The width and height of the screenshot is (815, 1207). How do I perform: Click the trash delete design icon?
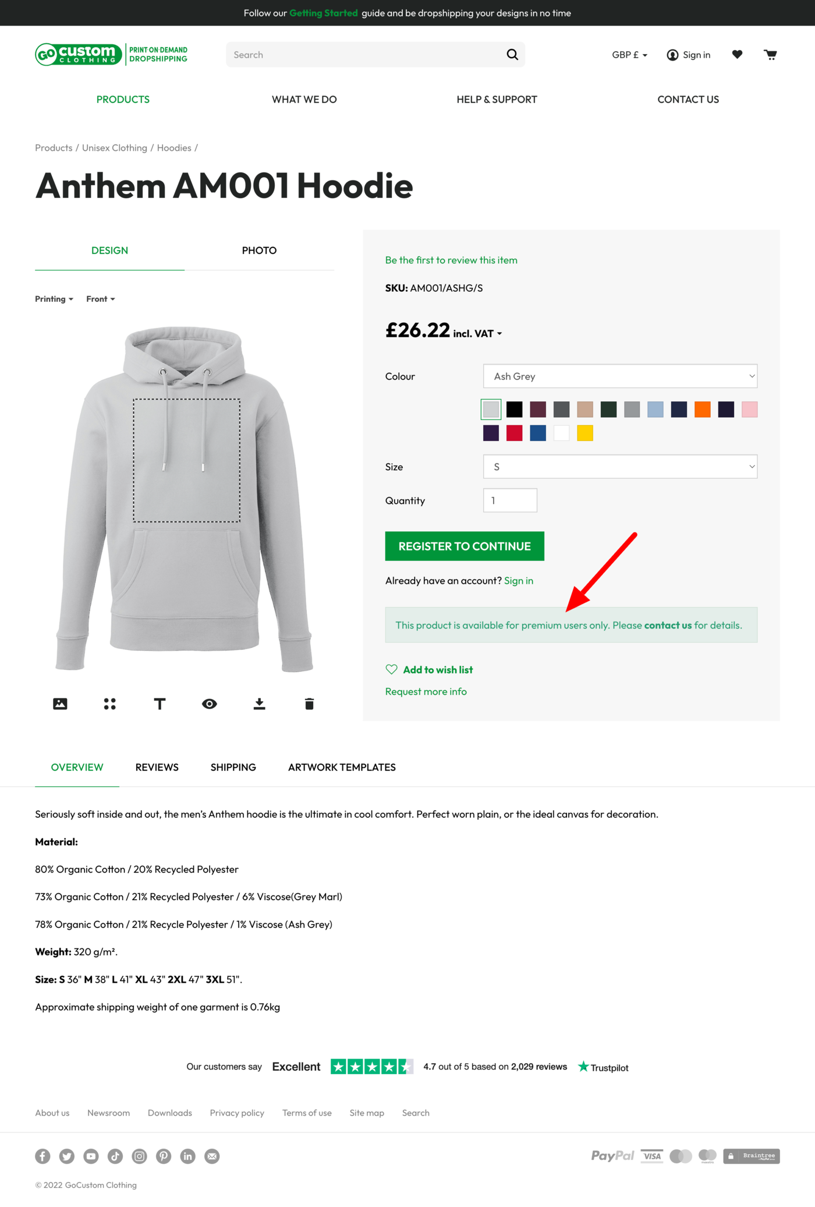(x=309, y=704)
